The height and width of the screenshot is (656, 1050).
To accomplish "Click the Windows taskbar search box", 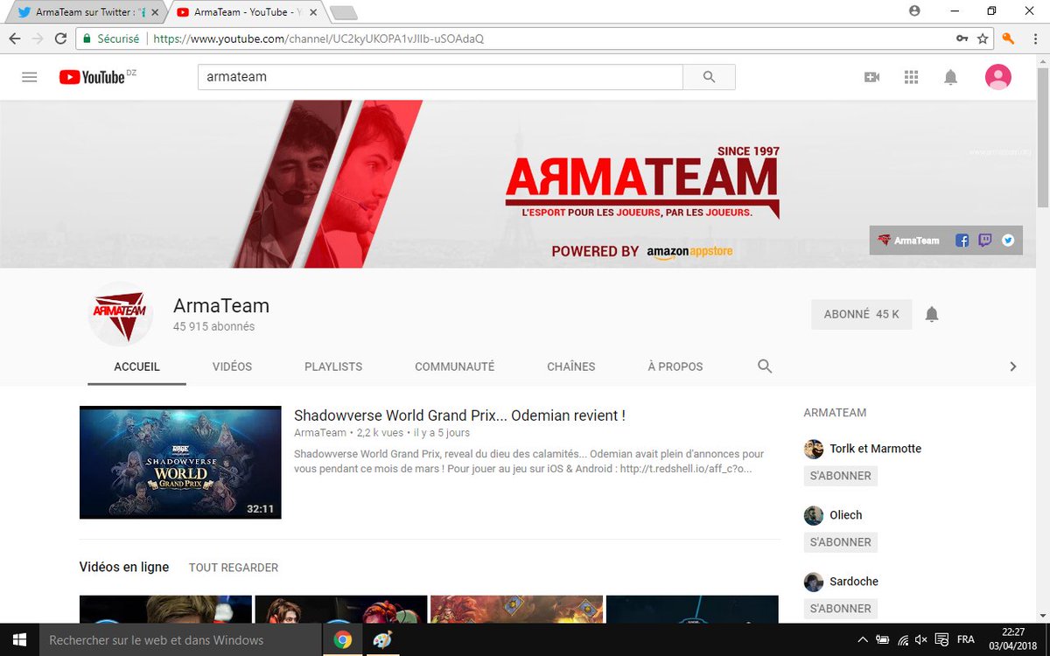I will point(180,639).
